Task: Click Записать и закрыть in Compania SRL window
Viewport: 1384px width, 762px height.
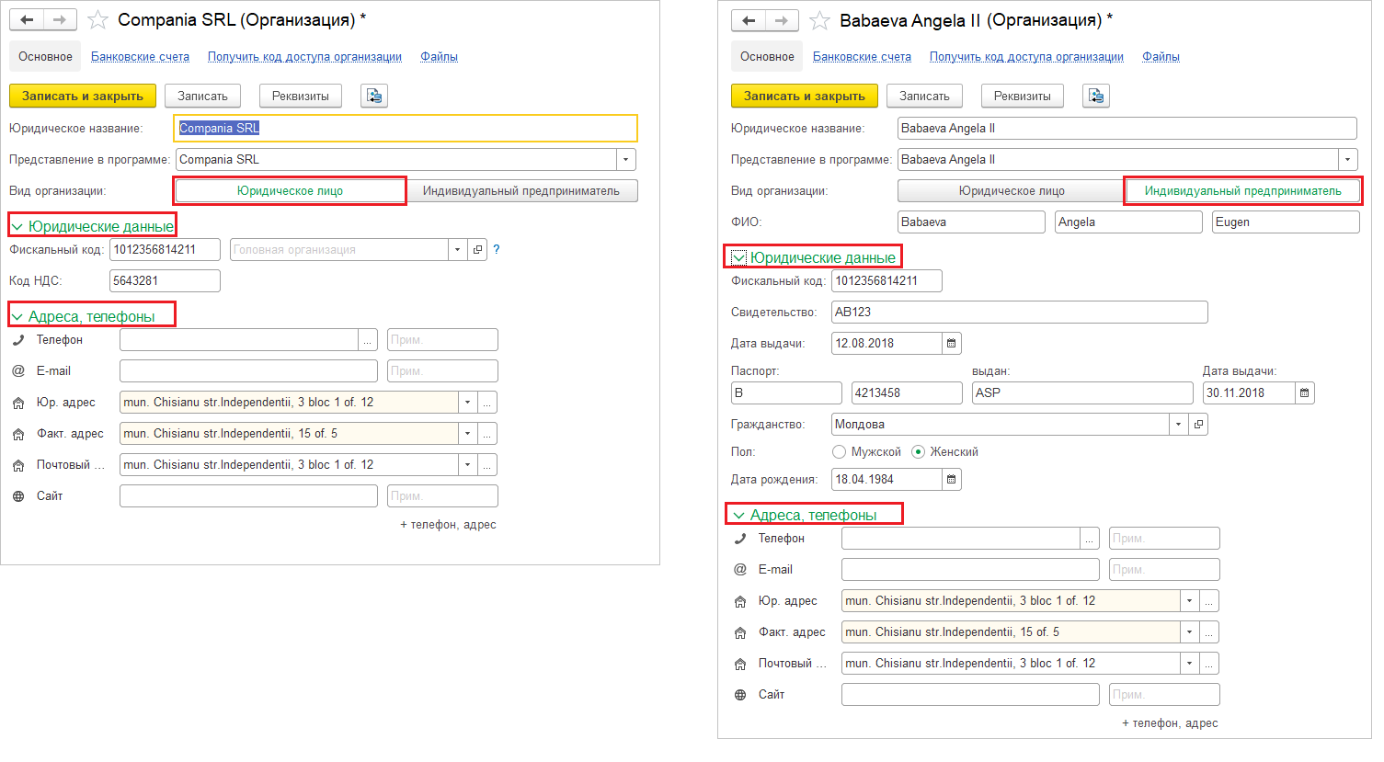Action: click(x=83, y=96)
